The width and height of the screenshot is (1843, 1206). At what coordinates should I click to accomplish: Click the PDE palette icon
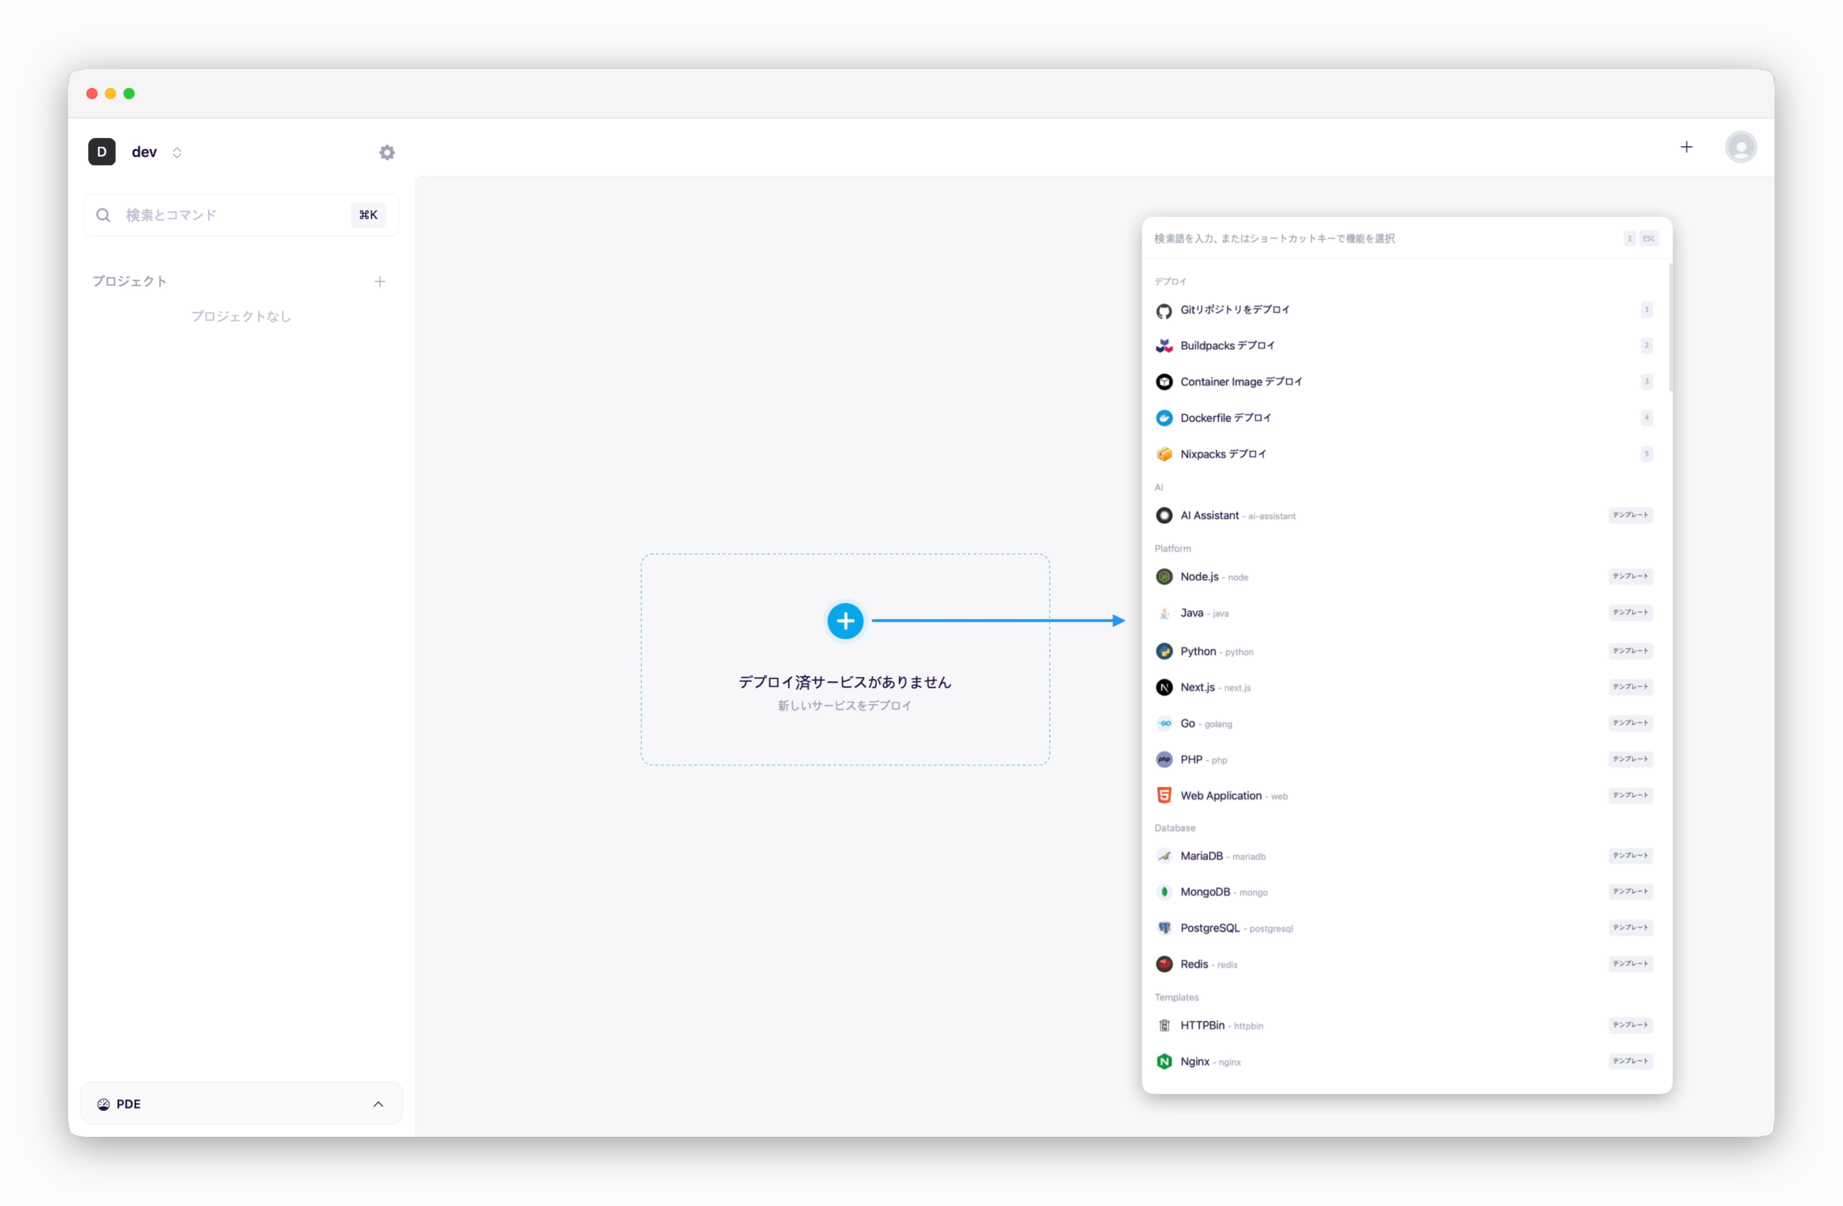103,1104
